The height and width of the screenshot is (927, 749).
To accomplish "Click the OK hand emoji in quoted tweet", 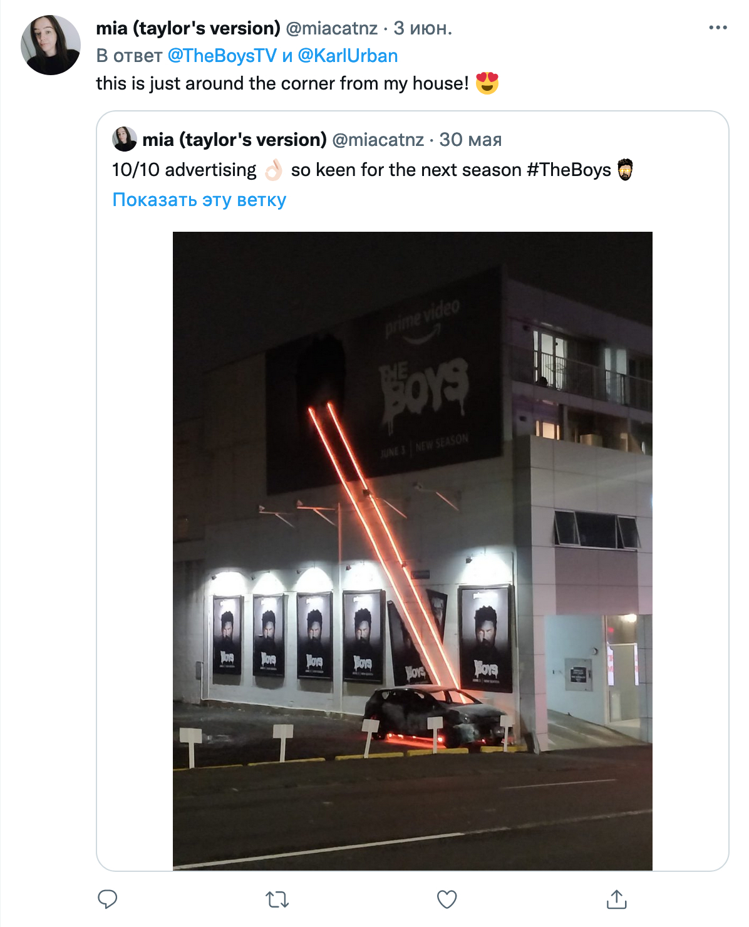I will 273,170.
